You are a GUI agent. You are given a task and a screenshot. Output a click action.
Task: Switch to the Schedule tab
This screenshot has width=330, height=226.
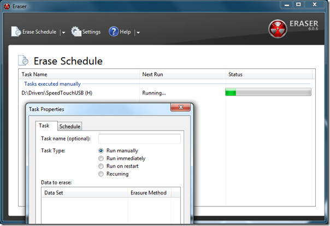click(70, 126)
